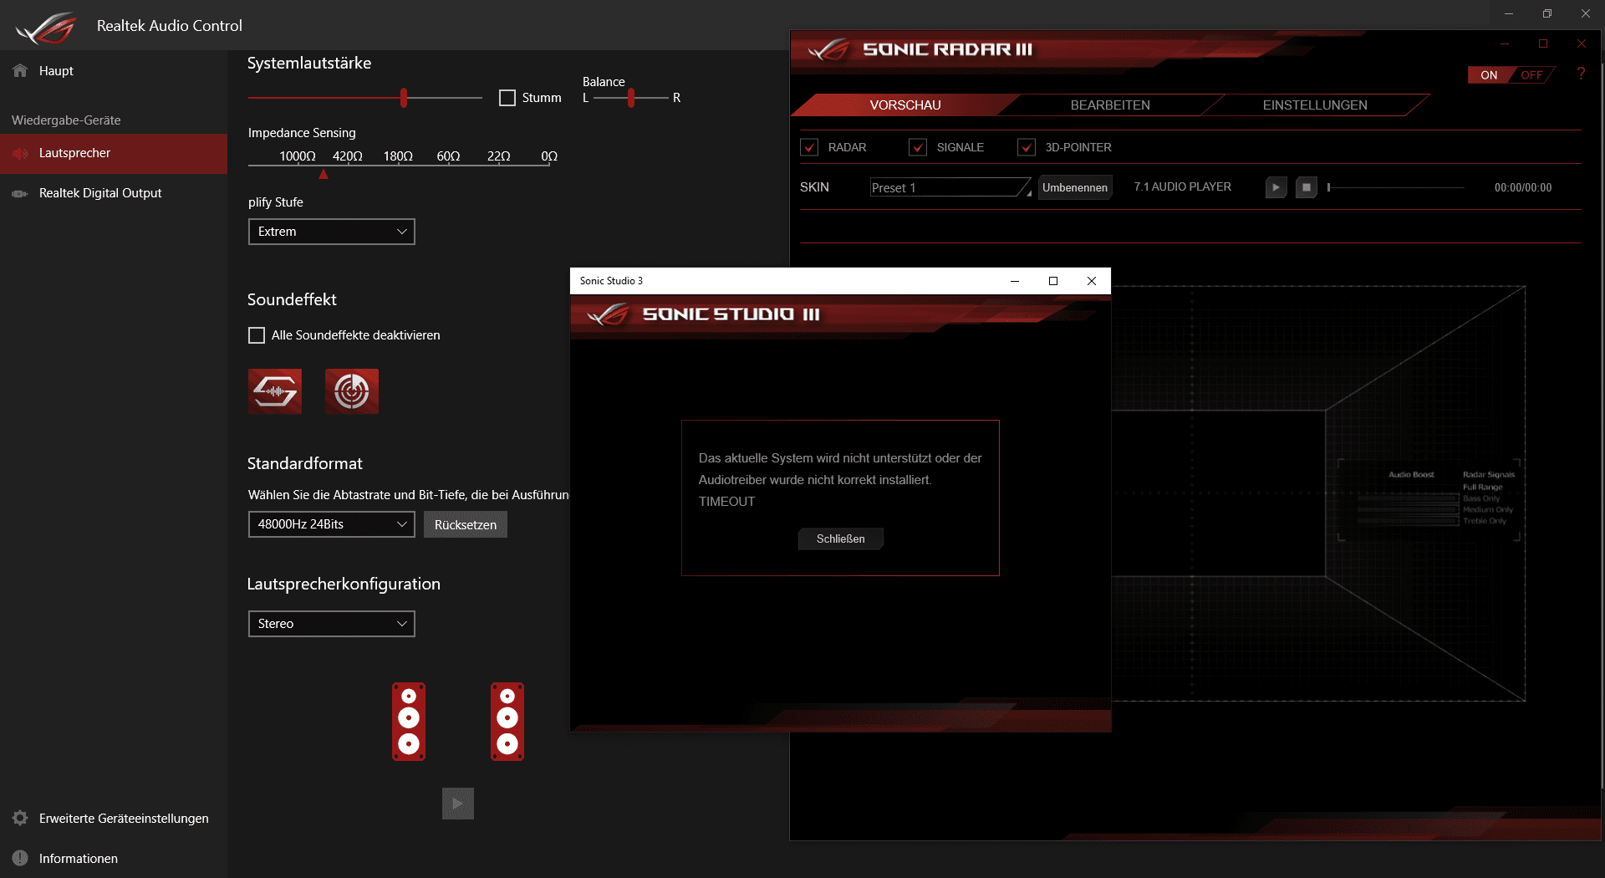Open the Extrem amplify level dropdown
This screenshot has height=878, width=1605.
click(332, 232)
